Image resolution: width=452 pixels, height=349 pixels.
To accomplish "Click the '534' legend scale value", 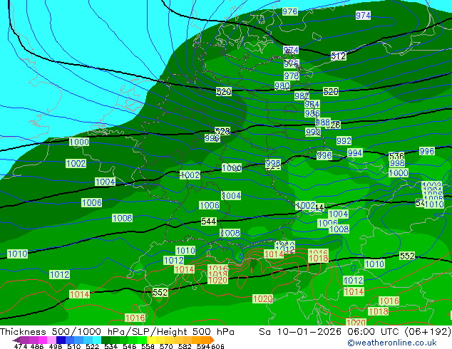I will tap(111, 346).
